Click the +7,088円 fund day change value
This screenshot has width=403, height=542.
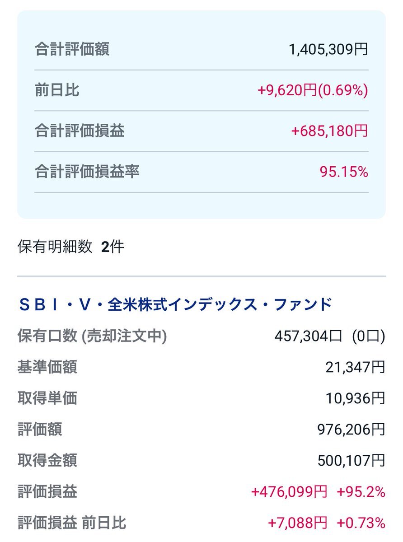[297, 523]
